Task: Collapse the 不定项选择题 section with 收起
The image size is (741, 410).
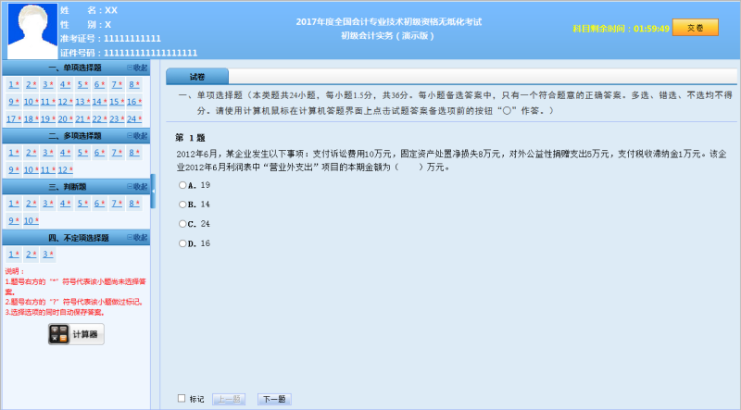Action: click(137, 238)
